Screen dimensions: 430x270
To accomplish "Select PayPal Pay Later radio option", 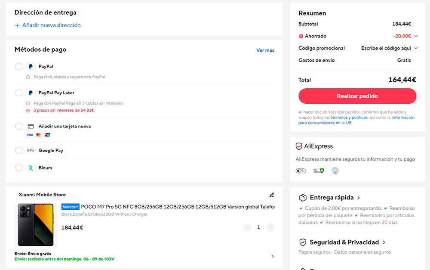I will 18,93.
